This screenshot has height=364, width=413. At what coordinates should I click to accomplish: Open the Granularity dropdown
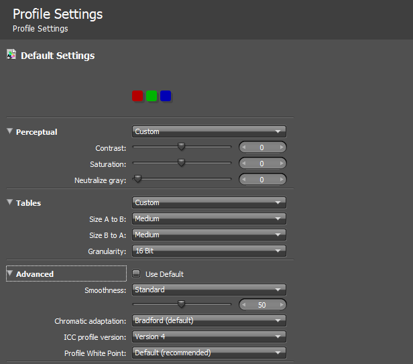209,251
